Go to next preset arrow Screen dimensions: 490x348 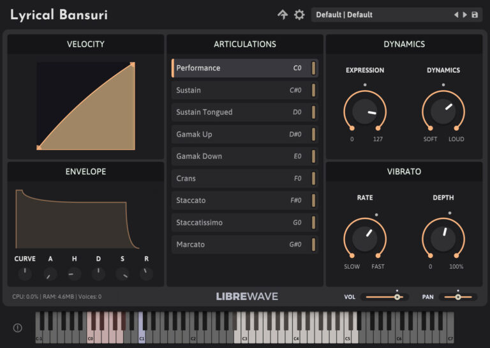tap(464, 15)
